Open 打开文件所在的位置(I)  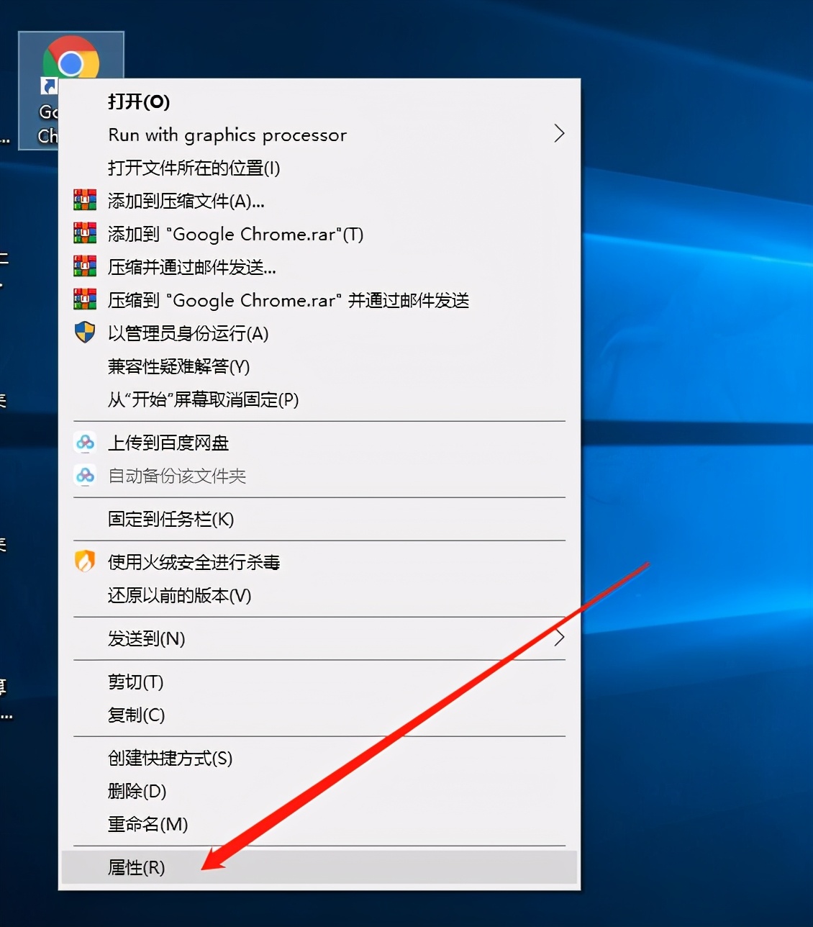click(x=319, y=168)
